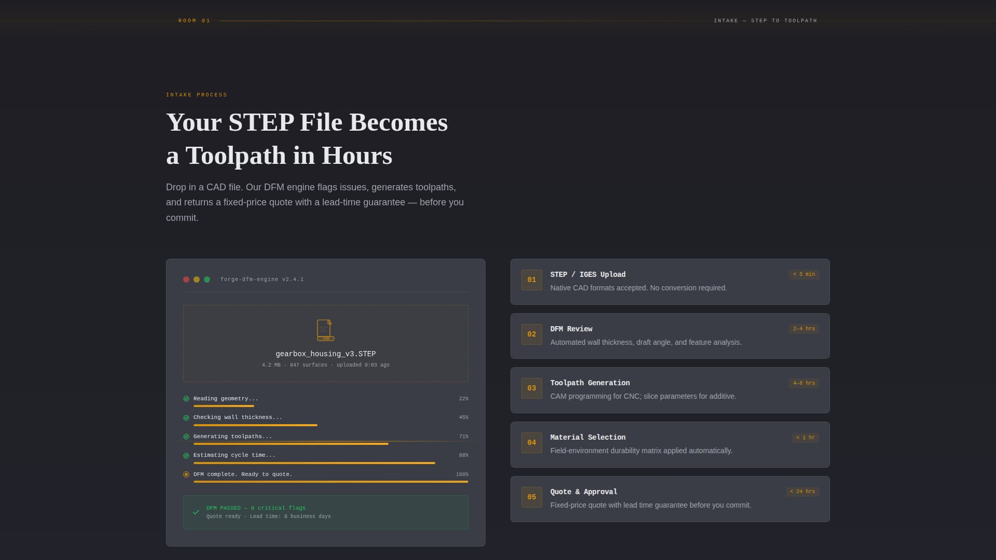The height and width of the screenshot is (560, 996).
Task: Click the red terminal window dot
Action: coord(187,279)
